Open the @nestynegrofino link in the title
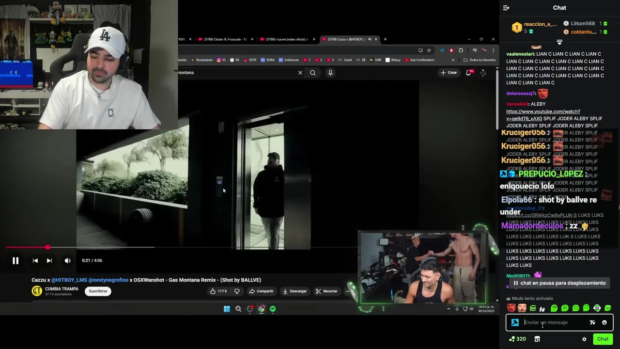 [x=108, y=280]
